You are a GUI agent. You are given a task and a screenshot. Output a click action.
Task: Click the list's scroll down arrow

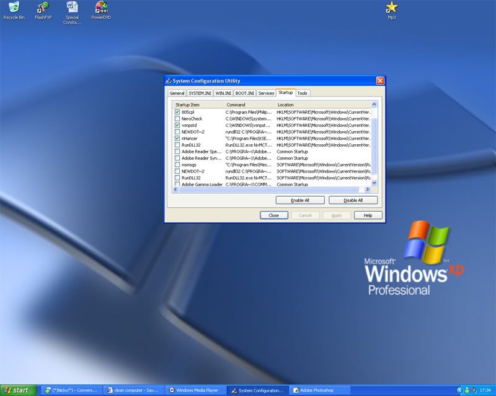click(x=373, y=183)
